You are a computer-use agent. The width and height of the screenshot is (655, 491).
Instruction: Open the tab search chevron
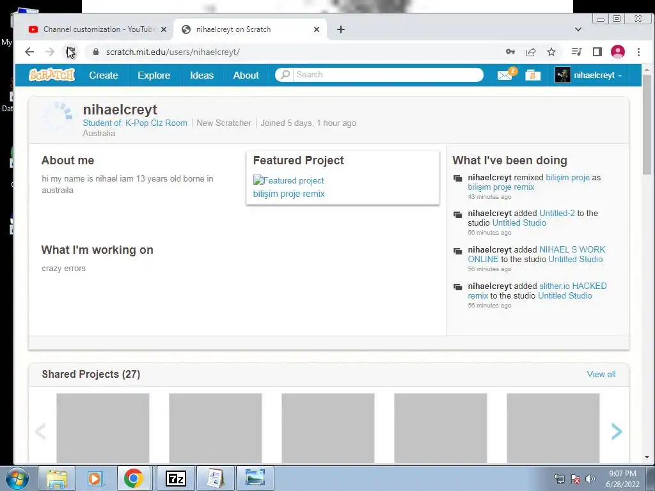click(578, 29)
